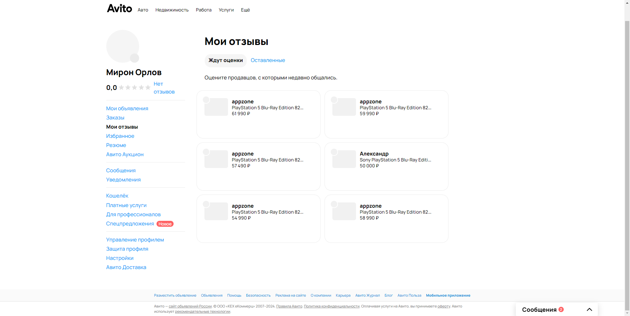Open Управление профилем

point(135,240)
